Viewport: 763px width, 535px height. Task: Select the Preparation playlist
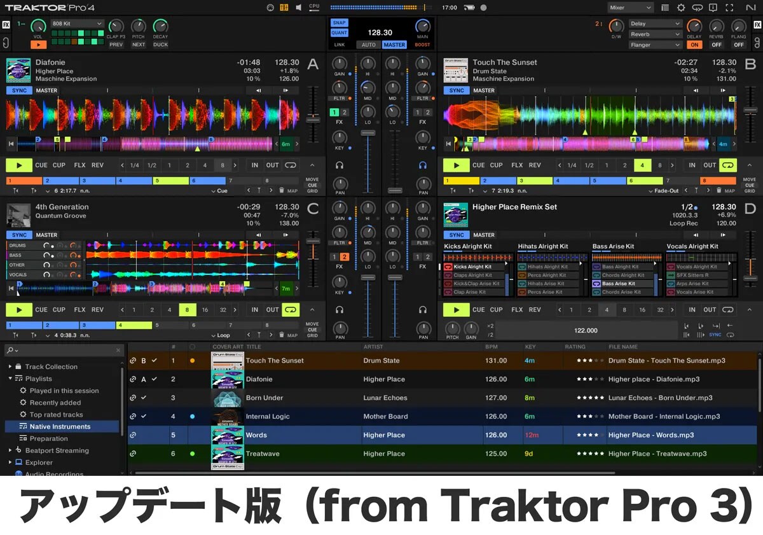click(x=48, y=438)
